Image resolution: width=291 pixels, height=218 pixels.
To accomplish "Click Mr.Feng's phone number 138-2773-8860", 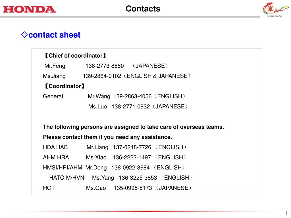I will [105, 66].
